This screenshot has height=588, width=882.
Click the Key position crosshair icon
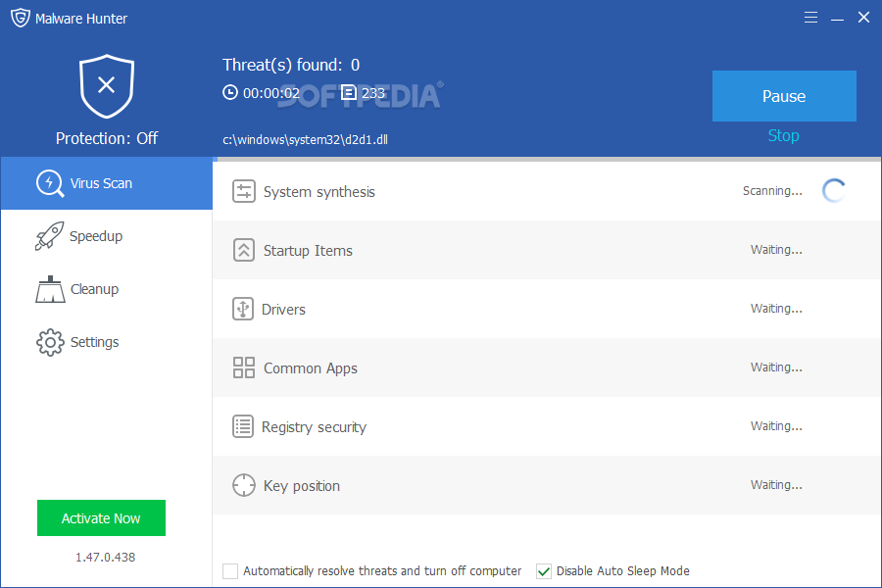point(244,485)
